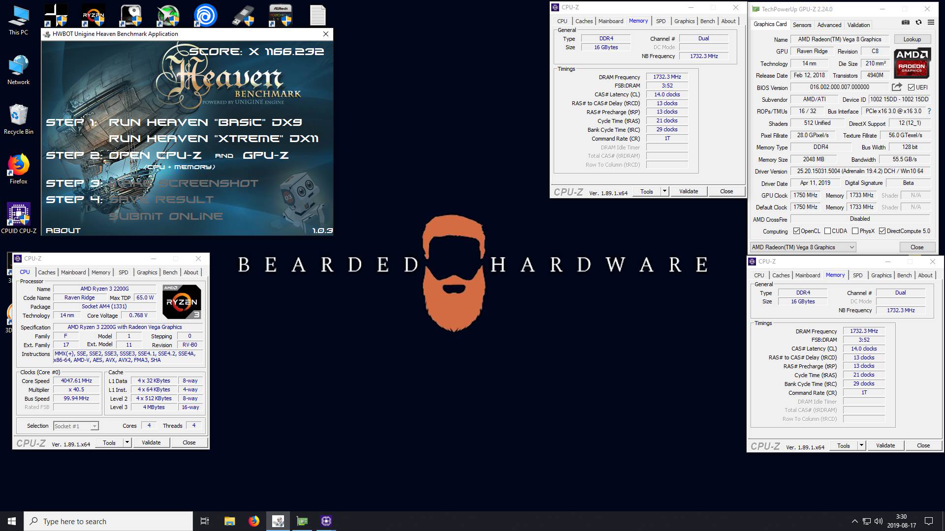945x531 pixels.
Task: Open the volume control in the tray
Action: [879, 521]
